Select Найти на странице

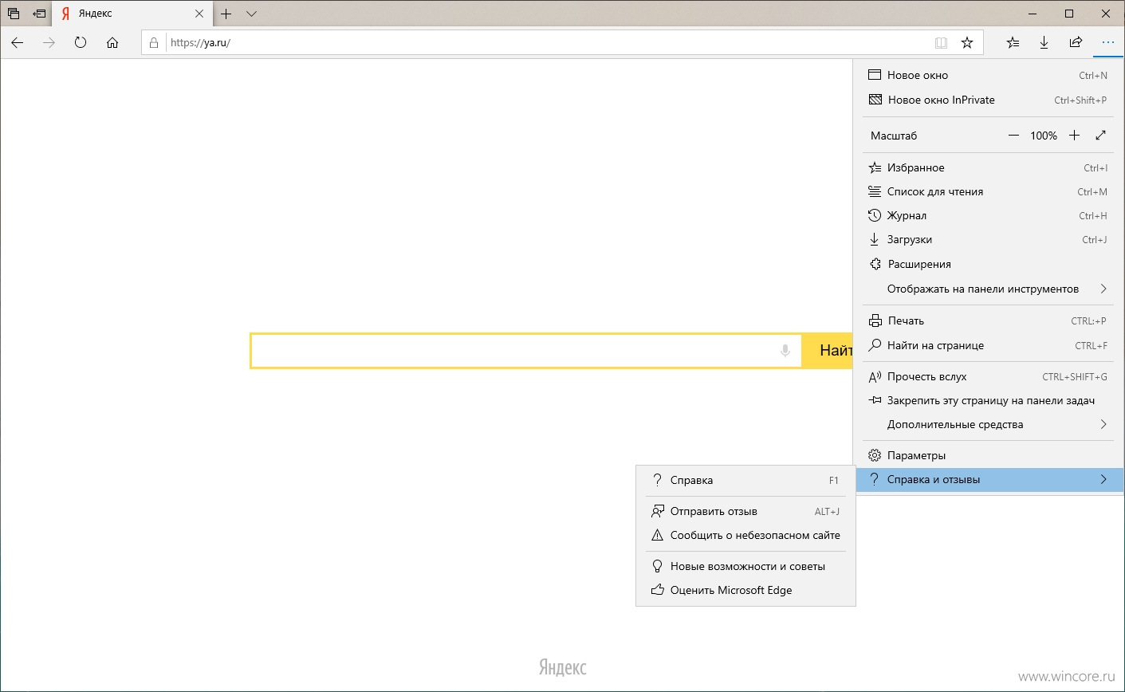click(988, 345)
